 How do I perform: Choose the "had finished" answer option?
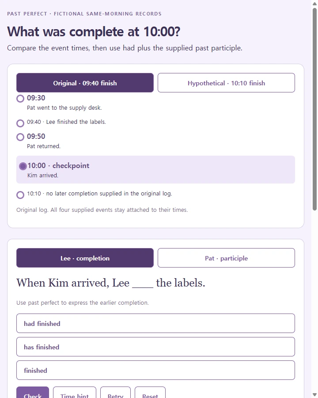point(156,323)
